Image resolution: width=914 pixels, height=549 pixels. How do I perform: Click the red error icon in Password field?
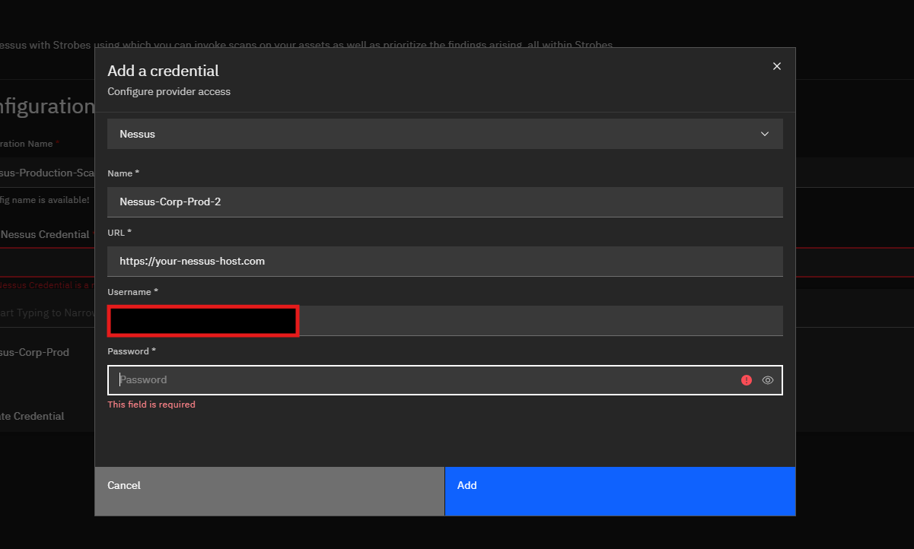pos(747,380)
